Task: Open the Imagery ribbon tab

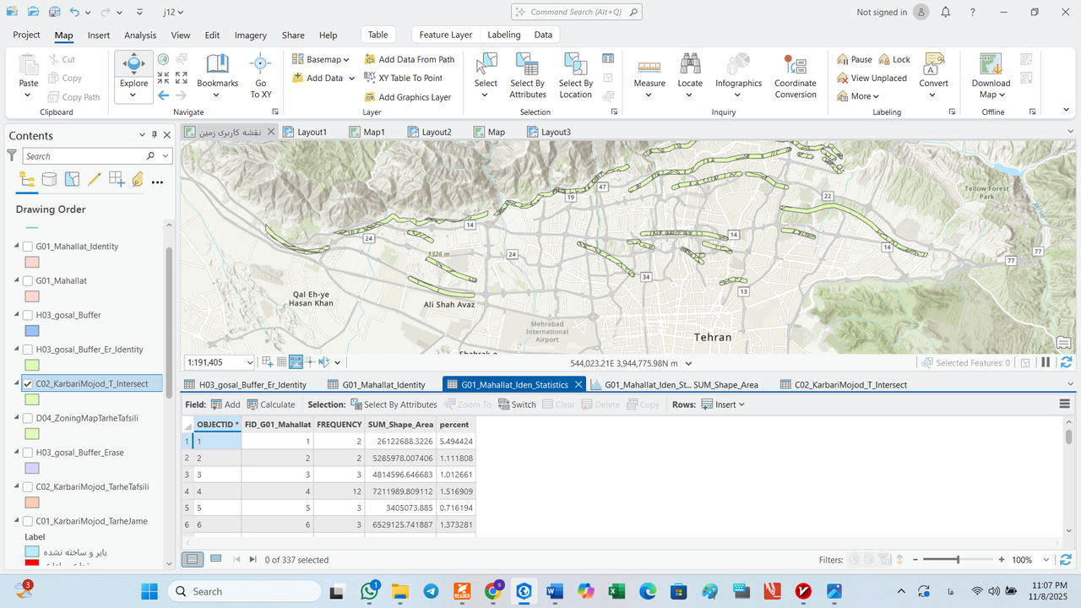Action: coord(250,35)
